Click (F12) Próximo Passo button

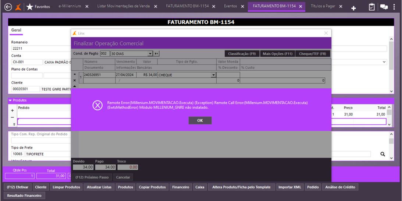click(92, 177)
